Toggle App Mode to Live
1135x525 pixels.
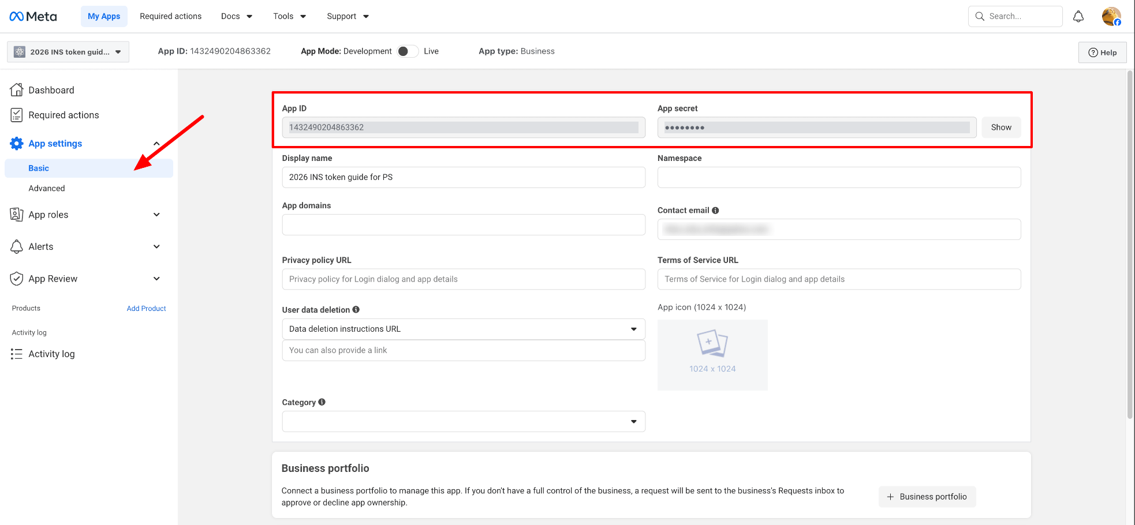[x=408, y=51]
